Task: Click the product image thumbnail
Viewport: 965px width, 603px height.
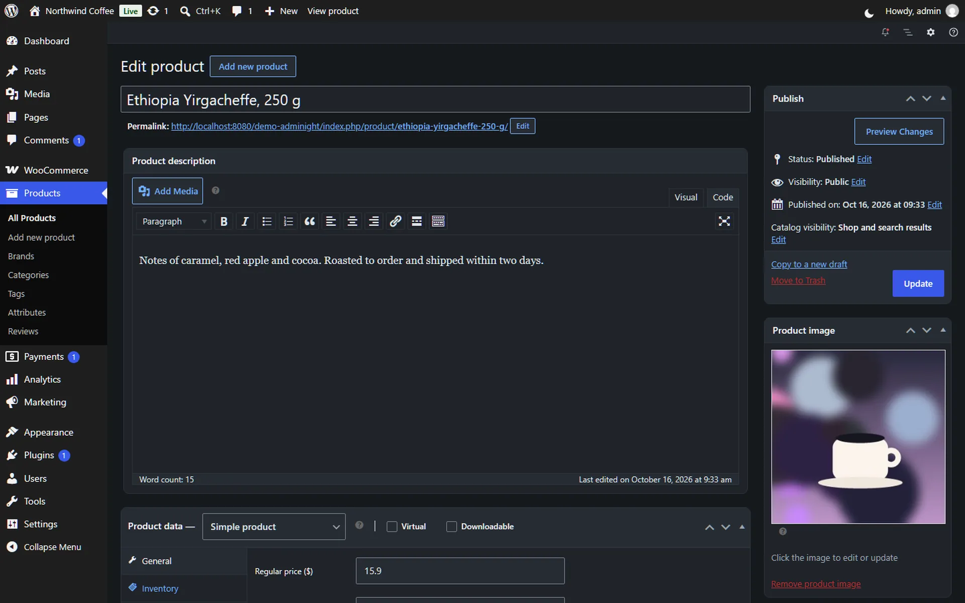Action: coord(858,437)
